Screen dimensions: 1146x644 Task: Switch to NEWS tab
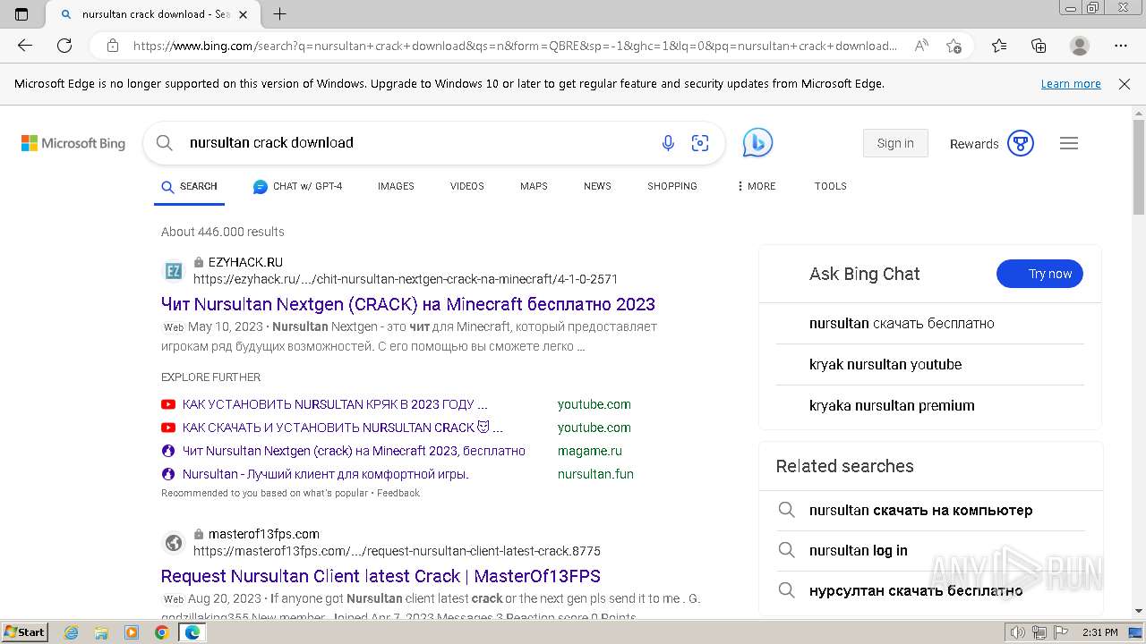click(x=597, y=186)
